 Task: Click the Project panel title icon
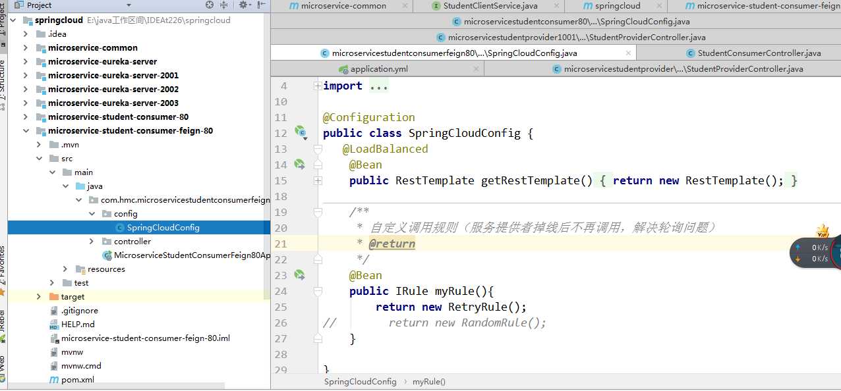(x=20, y=5)
